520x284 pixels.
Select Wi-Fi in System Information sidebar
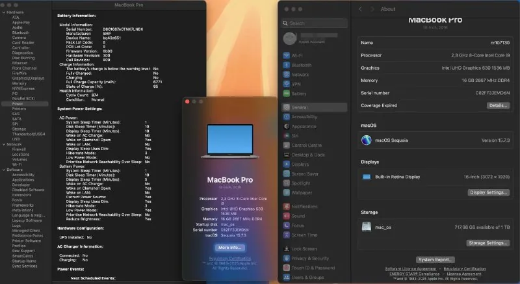pos(17,164)
